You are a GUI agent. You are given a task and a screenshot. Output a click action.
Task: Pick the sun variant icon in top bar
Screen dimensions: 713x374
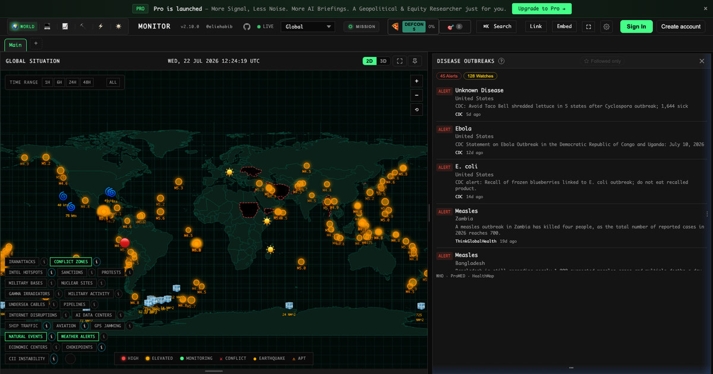(x=118, y=26)
